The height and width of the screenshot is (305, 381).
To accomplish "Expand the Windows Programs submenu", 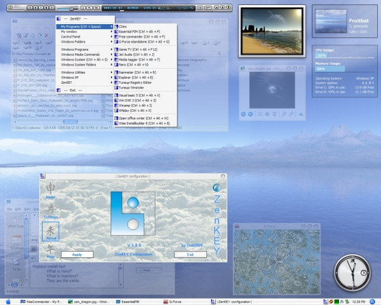I will (85, 50).
